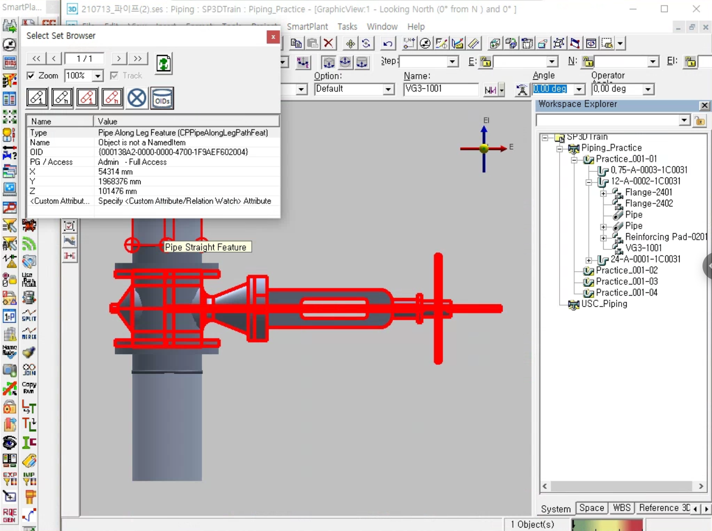Image resolution: width=712 pixels, height=531 pixels.
Task: Open the Angle 0,00 deg dropdown
Action: click(579, 89)
